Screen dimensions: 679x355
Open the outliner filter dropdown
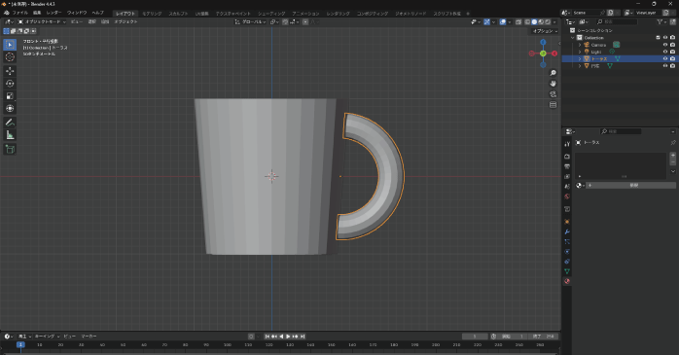click(661, 21)
